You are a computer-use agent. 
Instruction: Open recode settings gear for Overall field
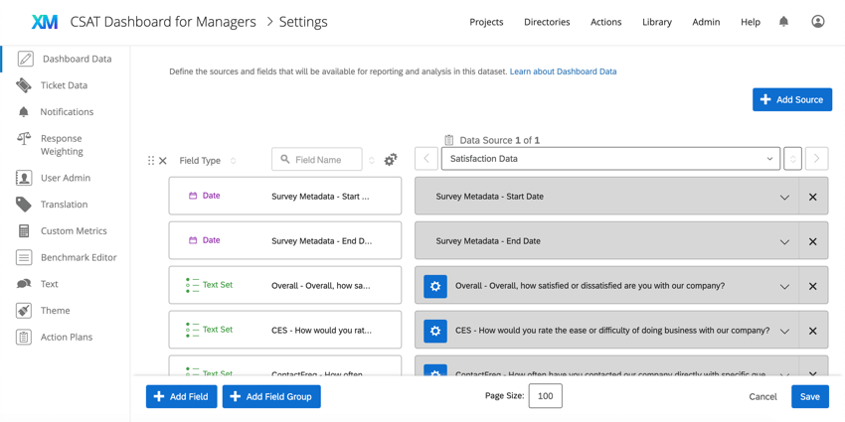pos(435,286)
